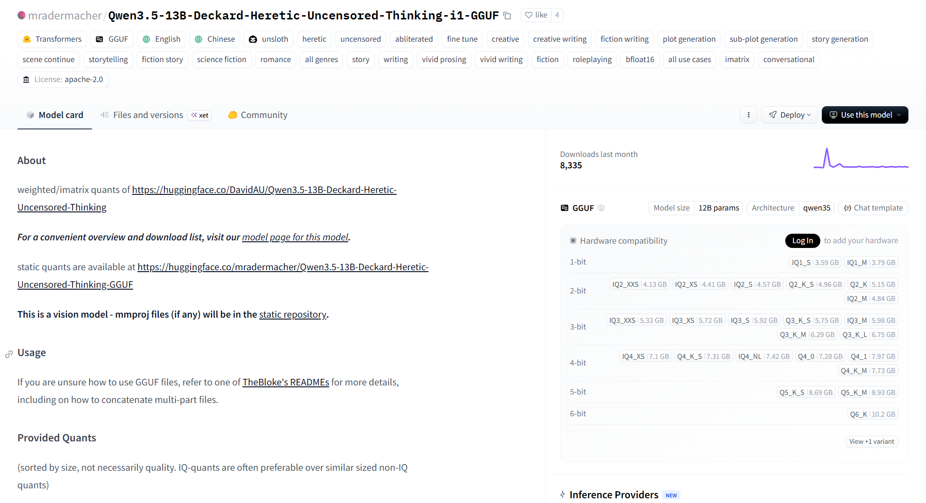Copy the model name with the copy icon
This screenshot has width=926, height=503.
coord(507,16)
